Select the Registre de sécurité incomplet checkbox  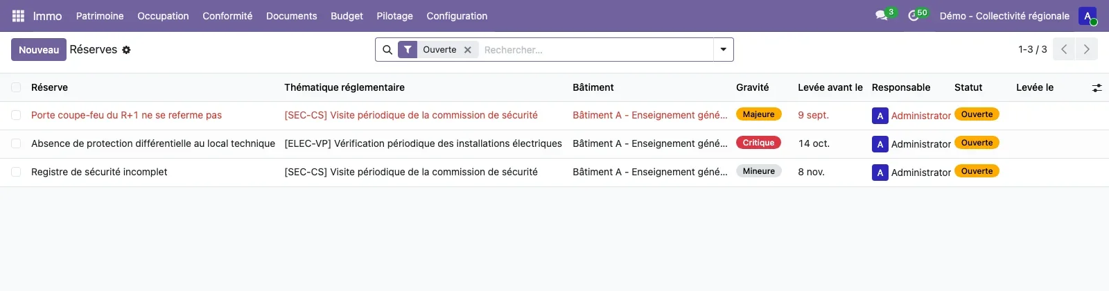16,172
